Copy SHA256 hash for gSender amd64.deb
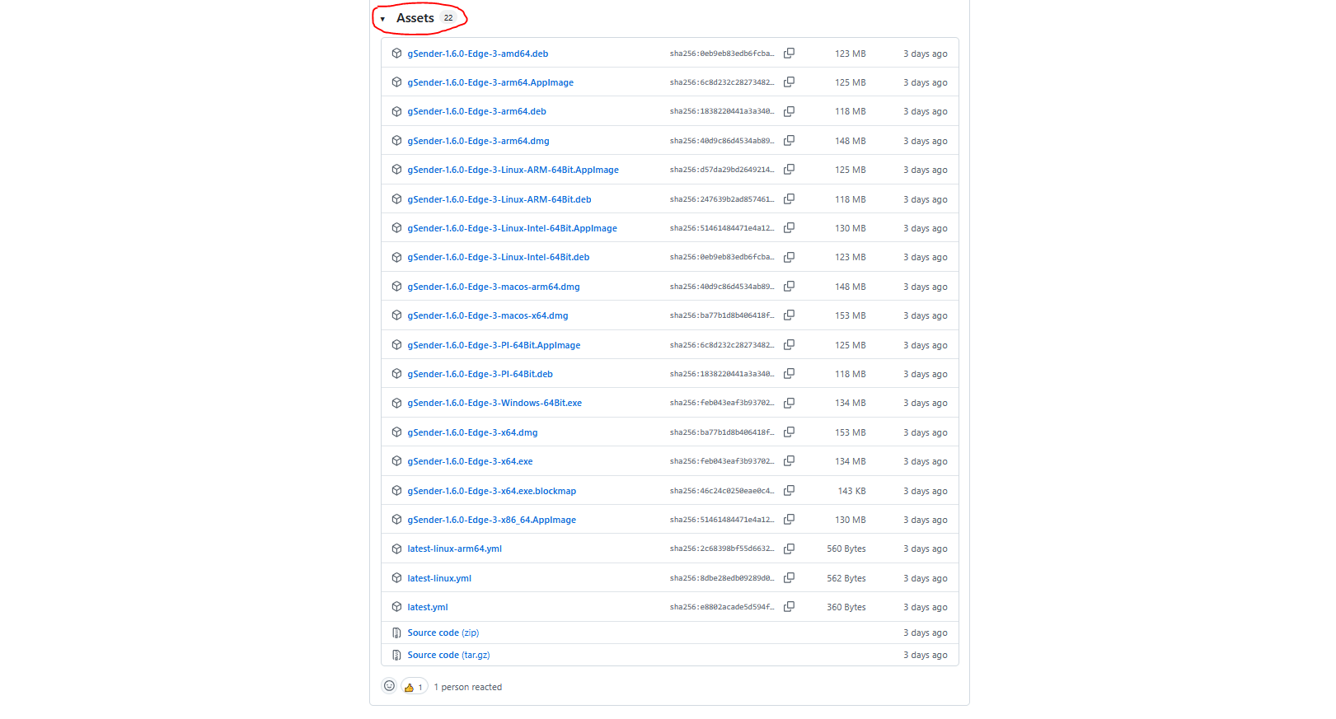 click(x=789, y=54)
